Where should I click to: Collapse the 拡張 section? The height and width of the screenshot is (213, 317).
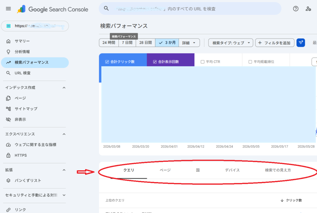pyautogui.click(x=64, y=170)
